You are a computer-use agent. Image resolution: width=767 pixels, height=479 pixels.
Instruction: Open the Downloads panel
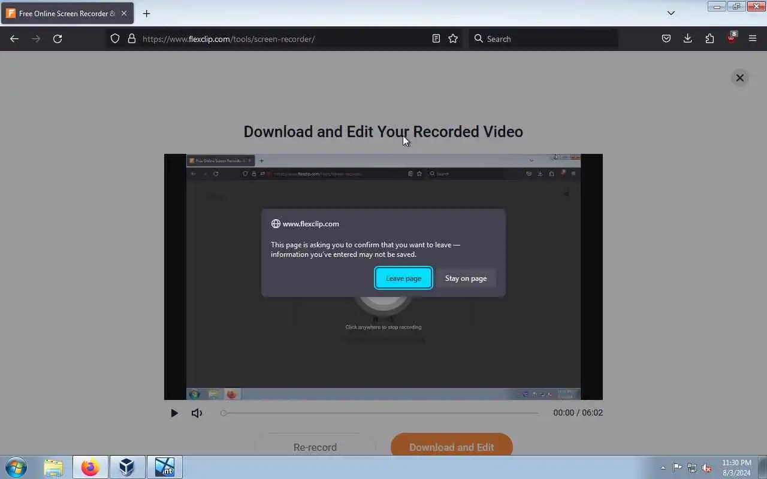(x=688, y=39)
